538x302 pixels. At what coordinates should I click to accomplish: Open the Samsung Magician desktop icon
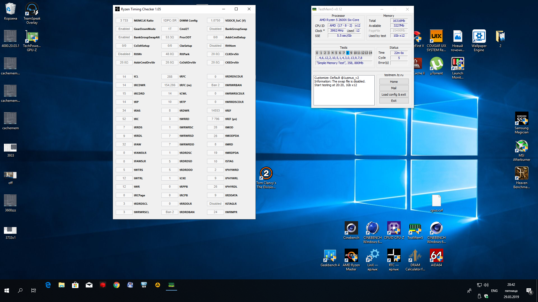521,119
